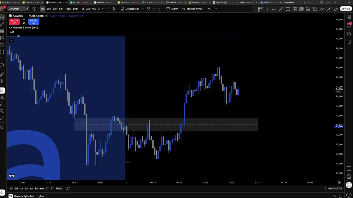This screenshot has height=198, width=353.
Task: Select the zoom in tool
Action: tap(2, 81)
